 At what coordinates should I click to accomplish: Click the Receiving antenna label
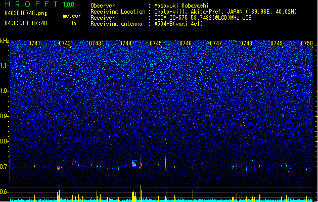click(x=116, y=24)
